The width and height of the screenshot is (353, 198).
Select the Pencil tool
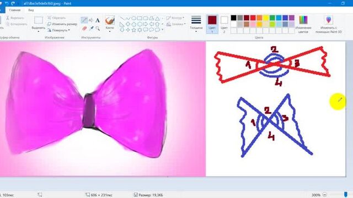coord(84,20)
